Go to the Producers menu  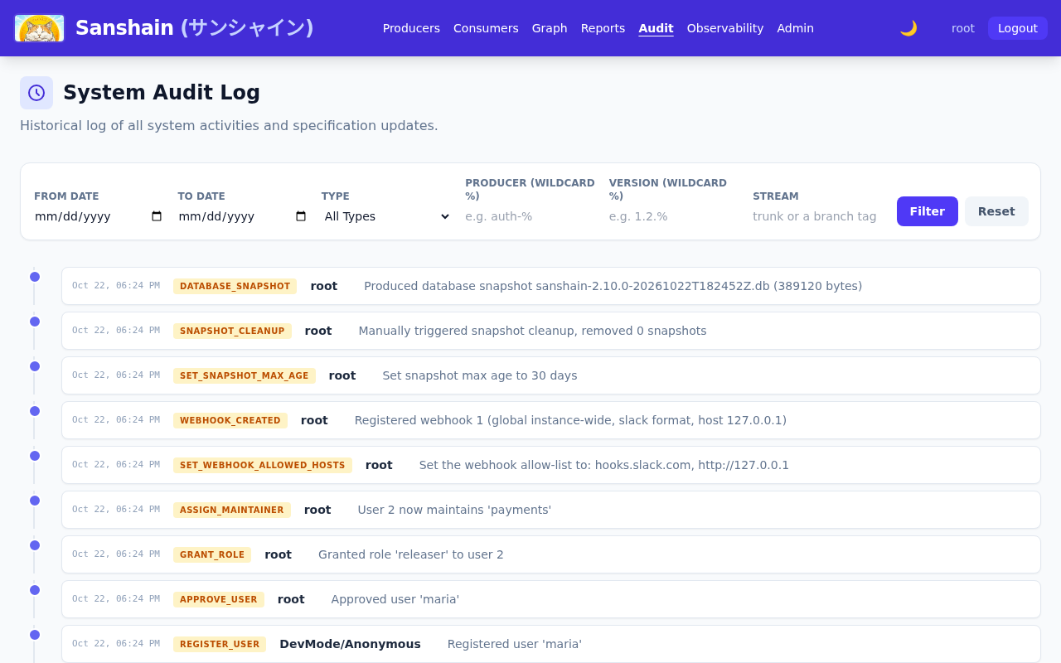pyautogui.click(x=411, y=28)
